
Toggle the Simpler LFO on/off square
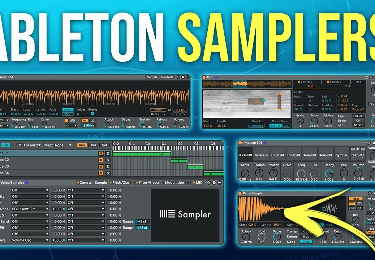[67, 120]
